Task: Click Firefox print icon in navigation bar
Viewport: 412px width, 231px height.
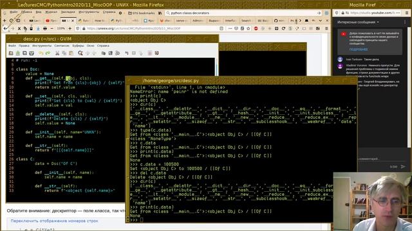Action: pyautogui.click(x=45, y=28)
